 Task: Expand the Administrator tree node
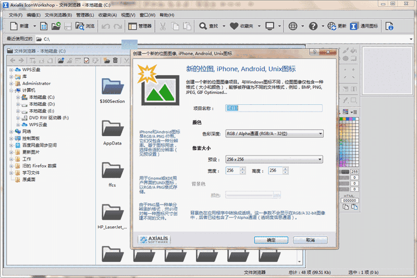tap(11, 83)
